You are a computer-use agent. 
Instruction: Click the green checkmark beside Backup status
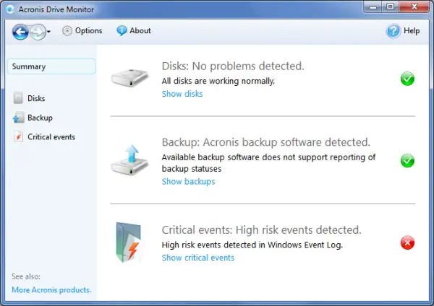[407, 160]
